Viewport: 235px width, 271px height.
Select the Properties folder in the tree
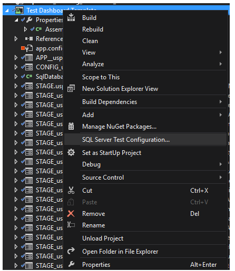point(49,20)
